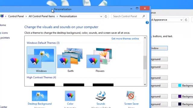Screen dimensions: 193x108
Task: Click the Screen Saver link label
Action: [x=131, y=104]
